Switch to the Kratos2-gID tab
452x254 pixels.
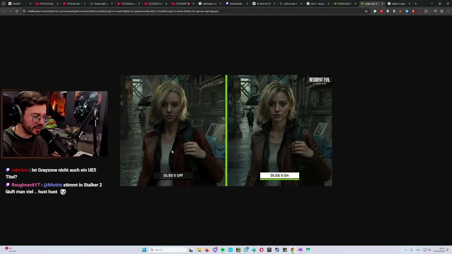pos(101,4)
